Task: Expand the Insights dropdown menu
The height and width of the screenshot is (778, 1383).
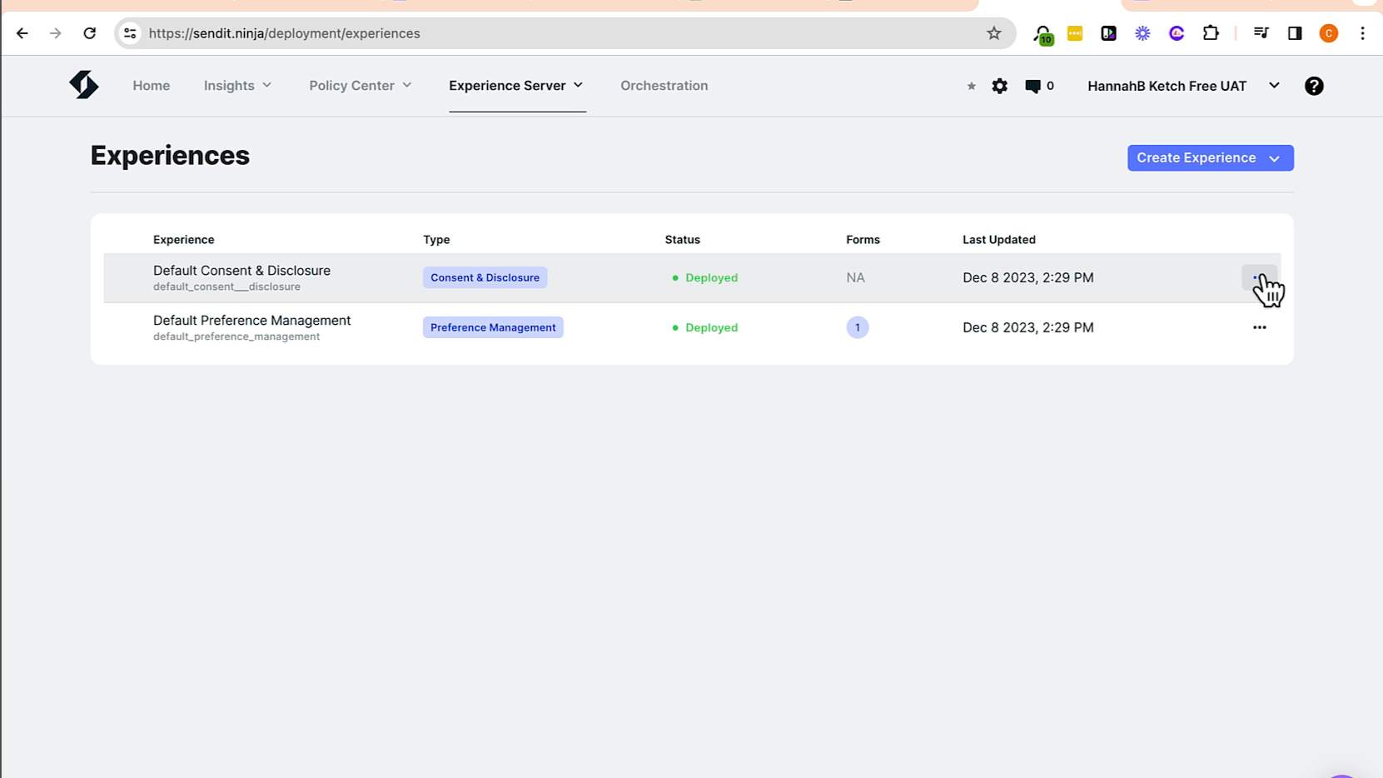Action: tap(237, 86)
